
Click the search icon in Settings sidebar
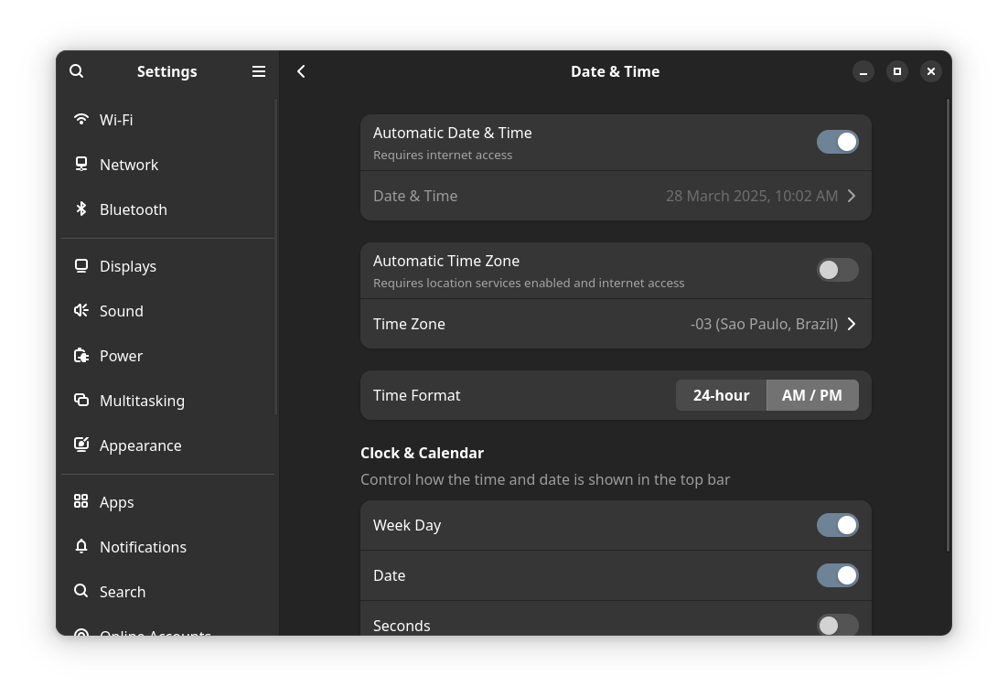tap(77, 71)
